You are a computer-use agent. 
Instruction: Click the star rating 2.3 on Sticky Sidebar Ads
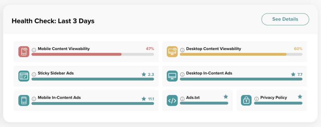[x=148, y=74]
